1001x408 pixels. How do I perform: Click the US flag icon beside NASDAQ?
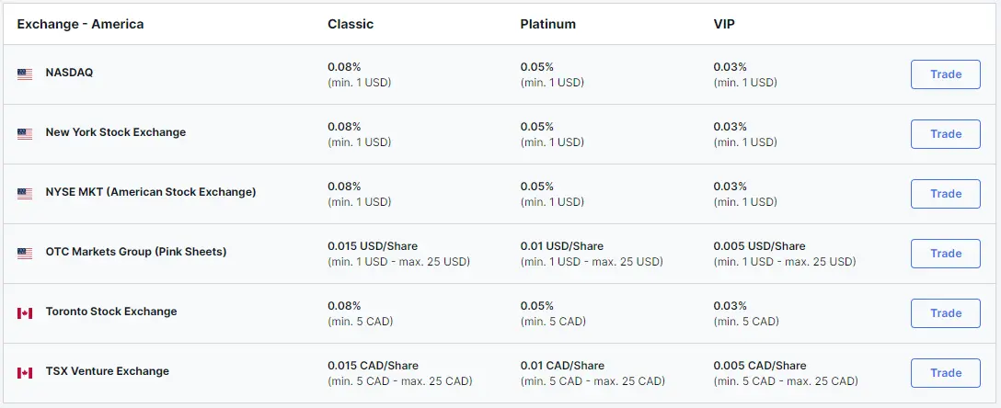(25, 74)
